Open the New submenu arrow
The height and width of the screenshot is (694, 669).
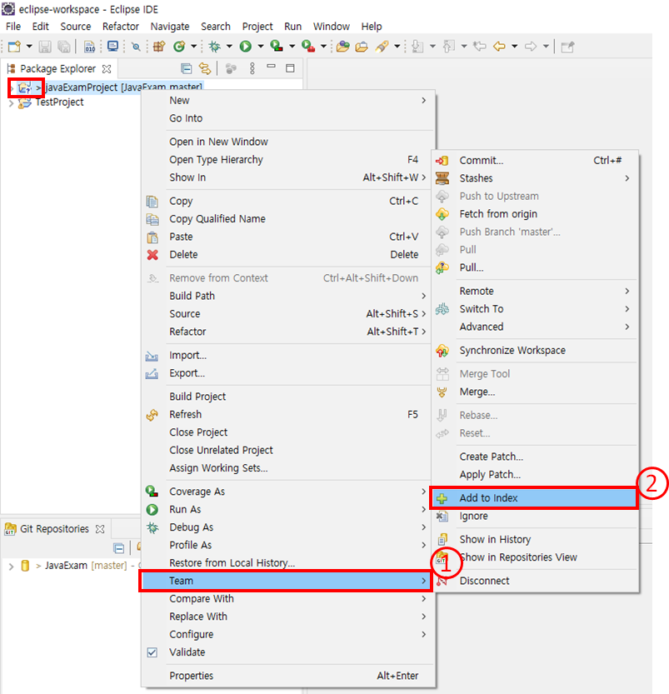(x=424, y=101)
